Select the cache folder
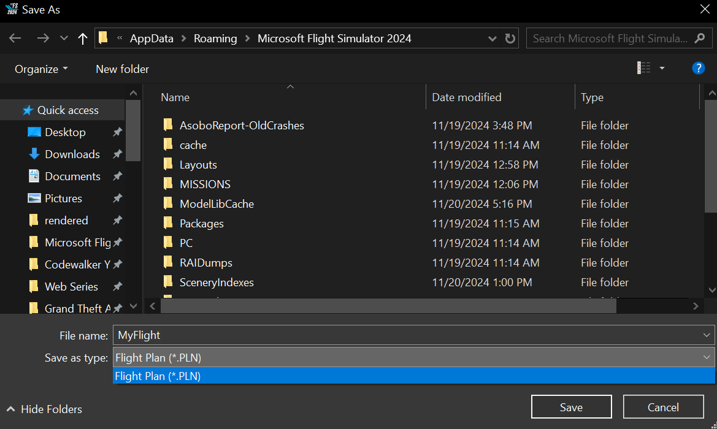This screenshot has width=717, height=429. [x=193, y=145]
